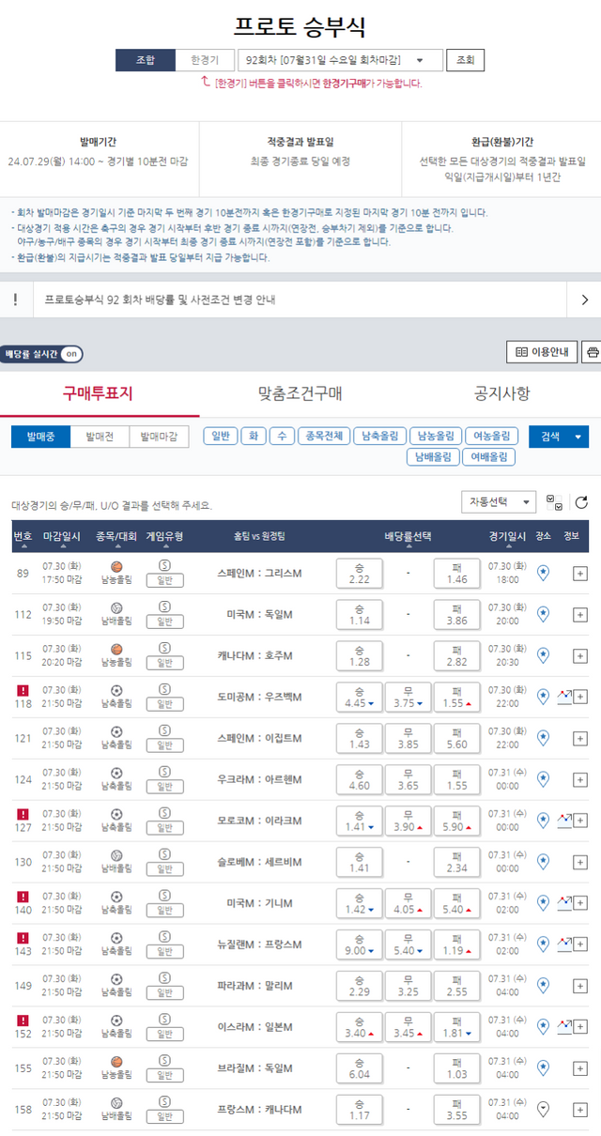The height and width of the screenshot is (1136, 601).
Task: Expand the blue 검색 dropdown
Action: [559, 437]
